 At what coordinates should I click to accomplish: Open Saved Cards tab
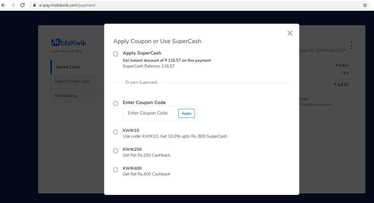coord(74,67)
